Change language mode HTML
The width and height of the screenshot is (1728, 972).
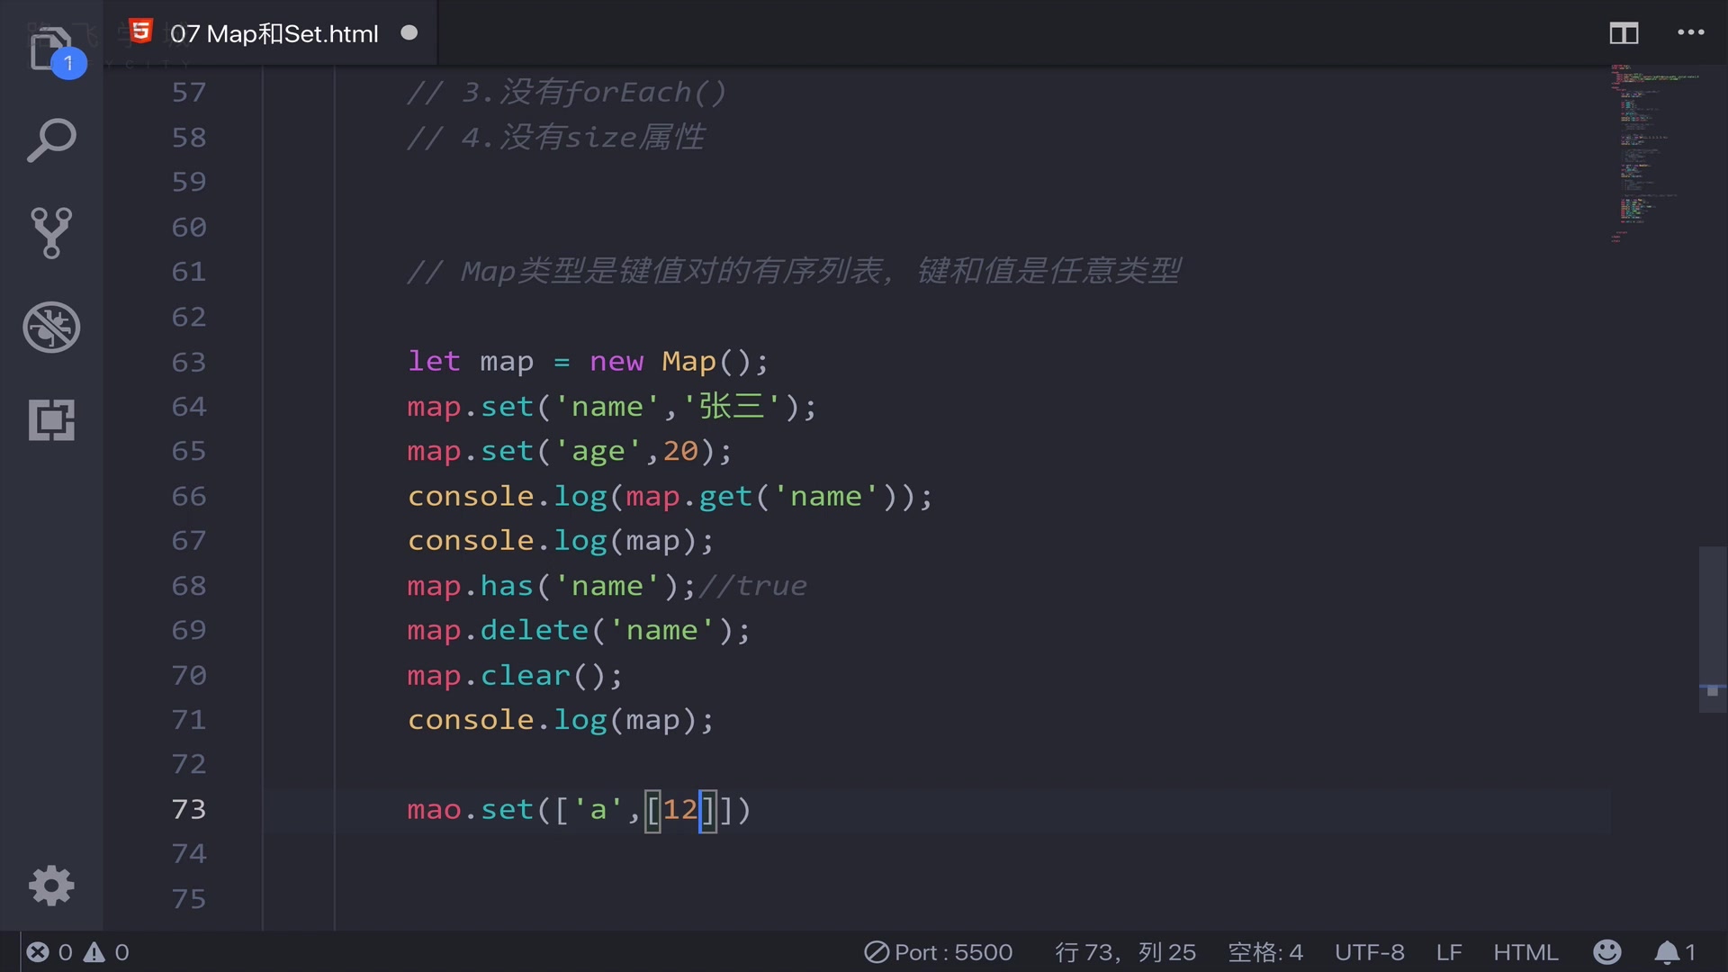(x=1525, y=952)
